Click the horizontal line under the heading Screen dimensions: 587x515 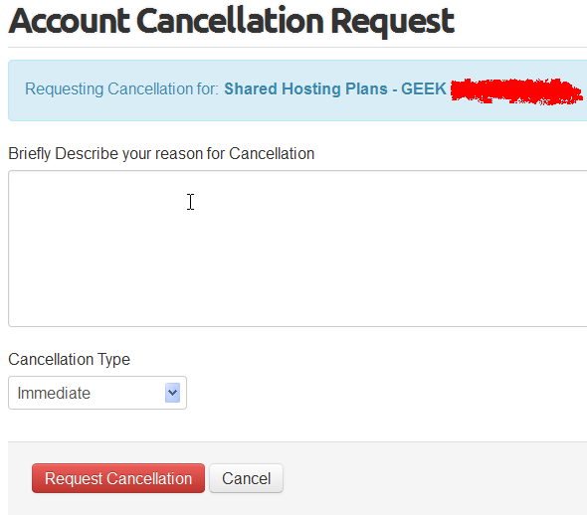(x=297, y=48)
